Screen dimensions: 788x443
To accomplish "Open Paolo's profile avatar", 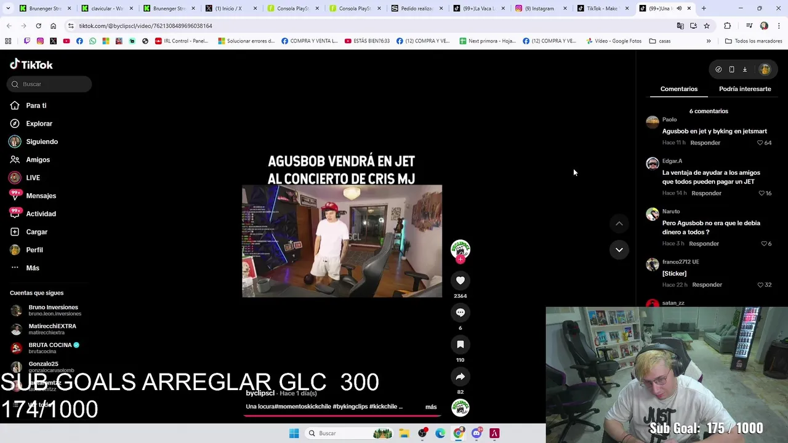I will (x=653, y=122).
